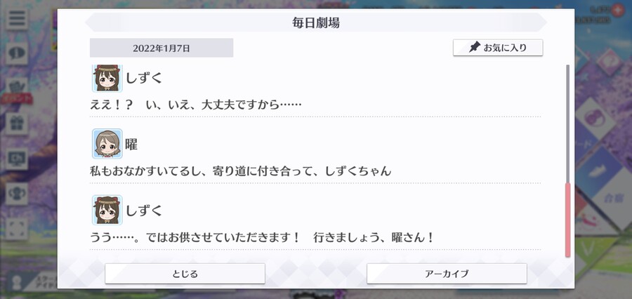This screenshot has width=632, height=299.
Task: Open the present gift box icon
Action: pyautogui.click(x=17, y=124)
